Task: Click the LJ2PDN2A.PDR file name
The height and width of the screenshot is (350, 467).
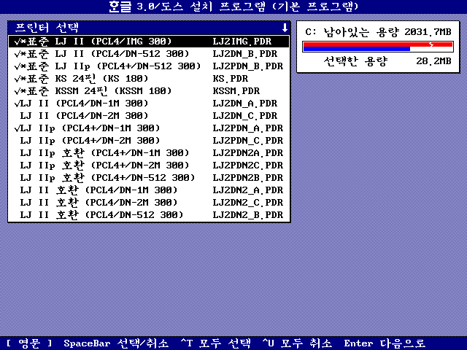Action: [x=248, y=153]
